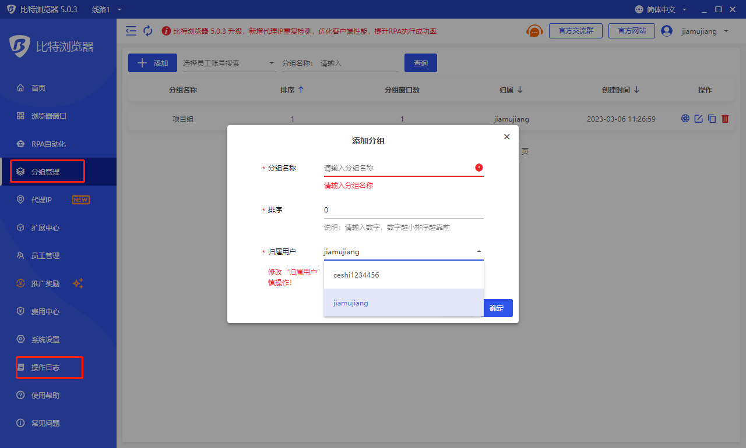This screenshot has height=448, width=746.
Task: Open customer service via the headset icon
Action: [534, 30]
